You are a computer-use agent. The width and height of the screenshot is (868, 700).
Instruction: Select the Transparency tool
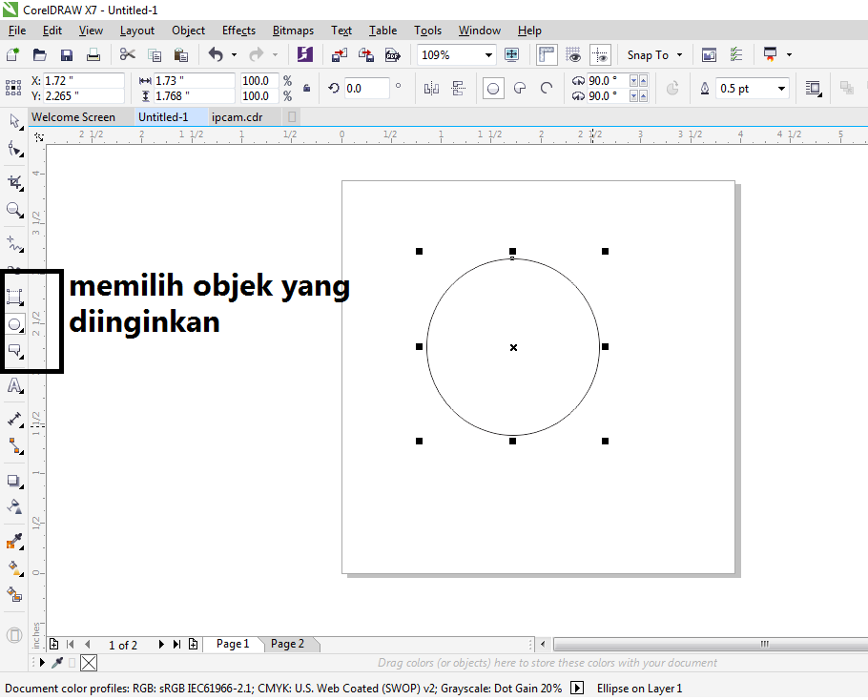[x=14, y=506]
